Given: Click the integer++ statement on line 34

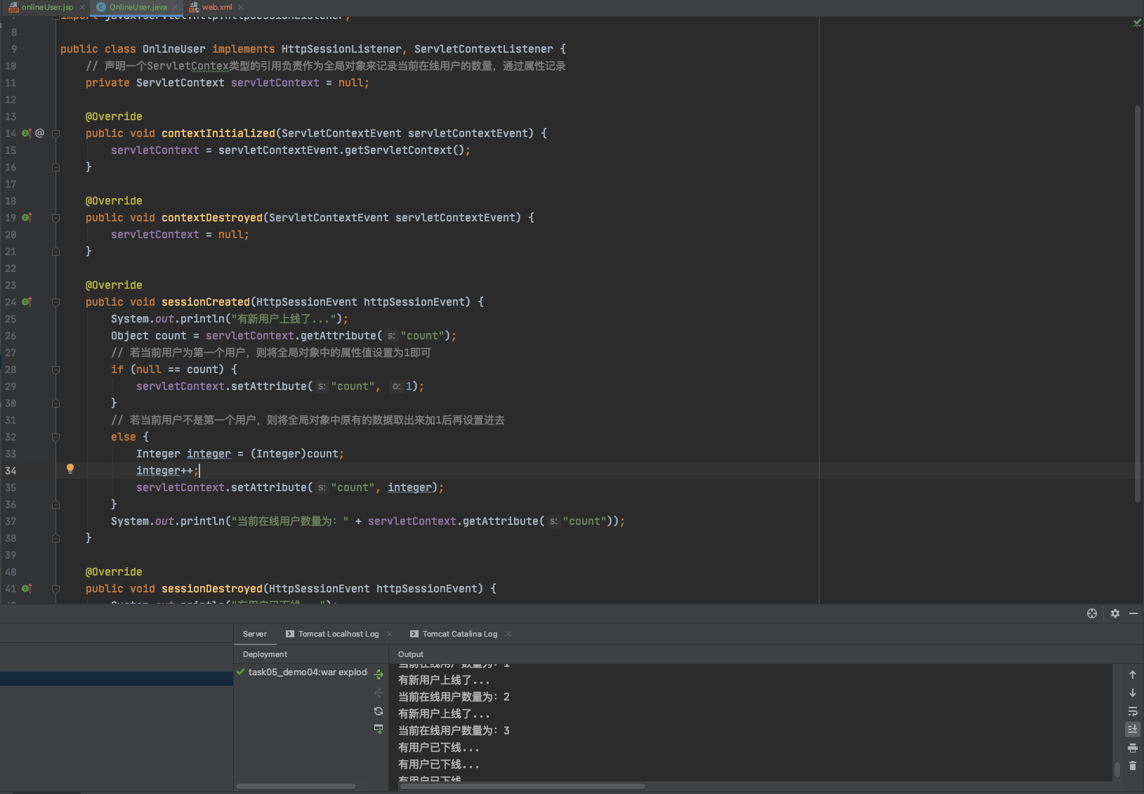Looking at the screenshot, I should pos(168,471).
